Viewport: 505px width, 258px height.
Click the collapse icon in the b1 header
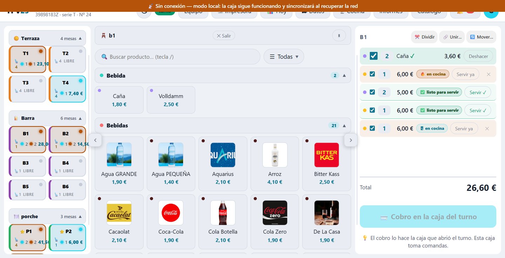339,35
